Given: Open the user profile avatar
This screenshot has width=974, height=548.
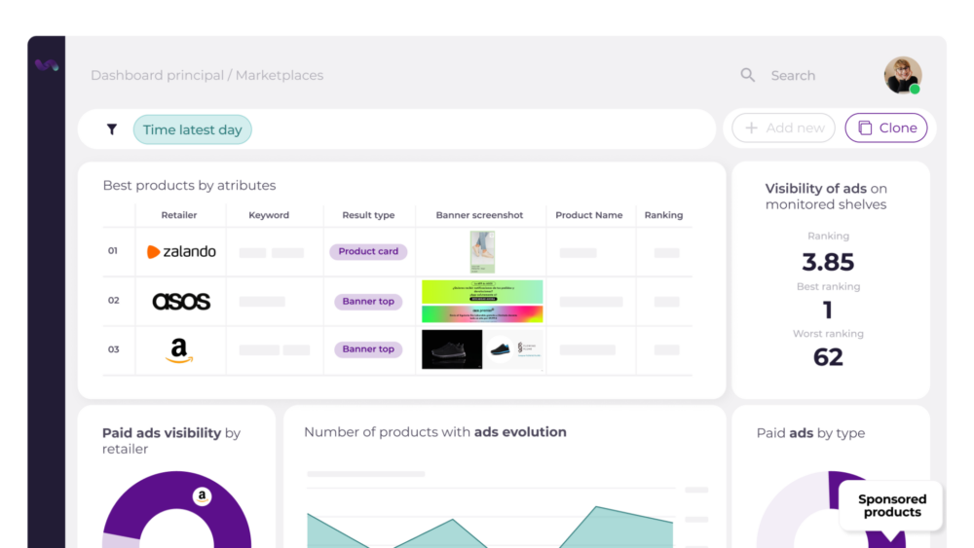Looking at the screenshot, I should pos(903,75).
